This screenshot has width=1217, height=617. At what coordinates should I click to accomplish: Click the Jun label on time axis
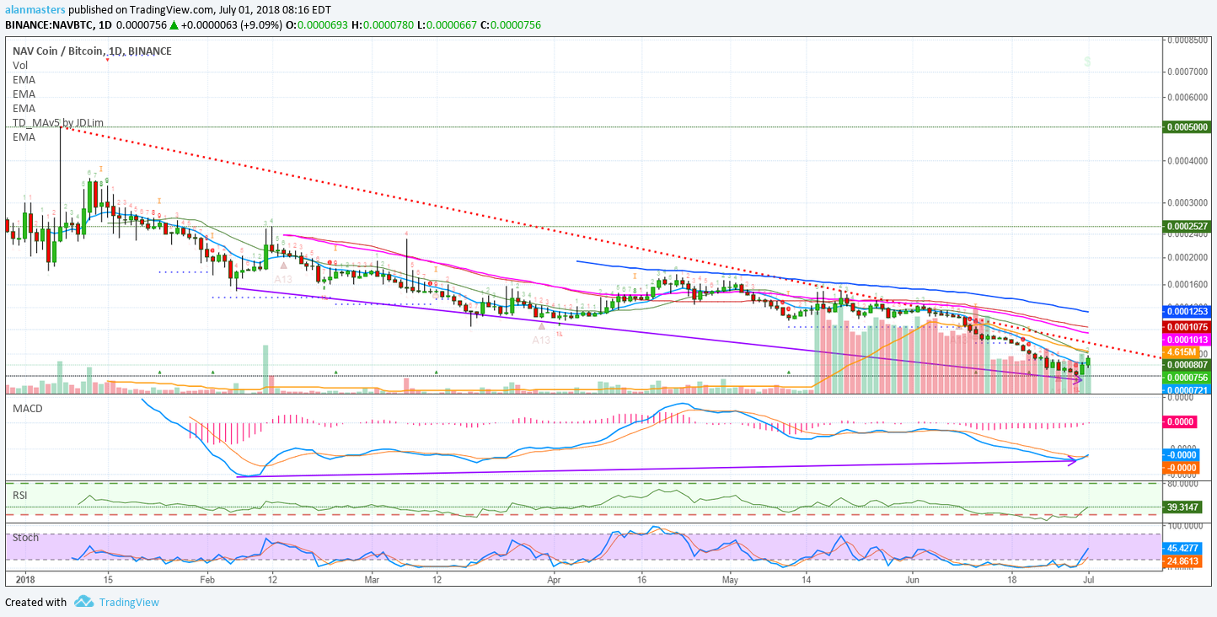912,580
